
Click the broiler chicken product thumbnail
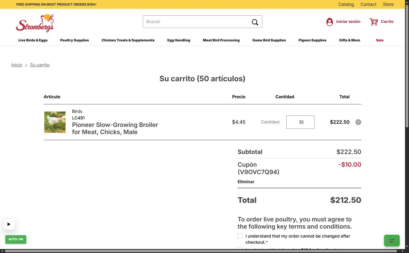point(55,122)
